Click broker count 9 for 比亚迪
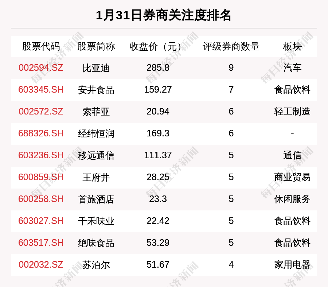The image size is (328, 287). 231,68
